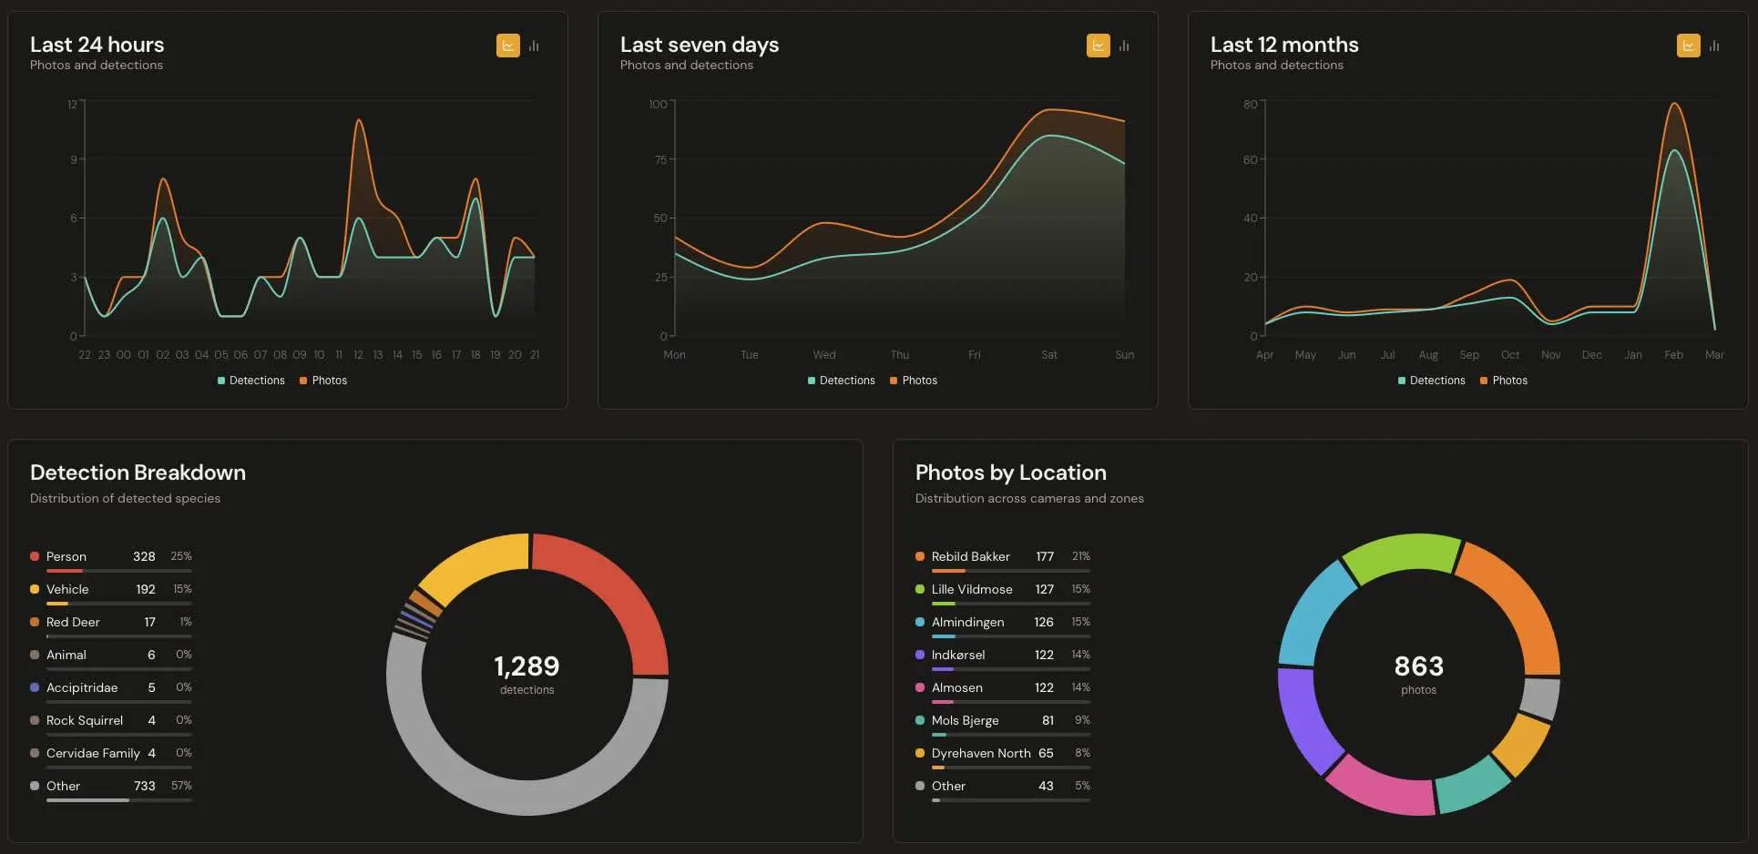
Task: Open the Lille Vildmose location entry
Action: [973, 589]
